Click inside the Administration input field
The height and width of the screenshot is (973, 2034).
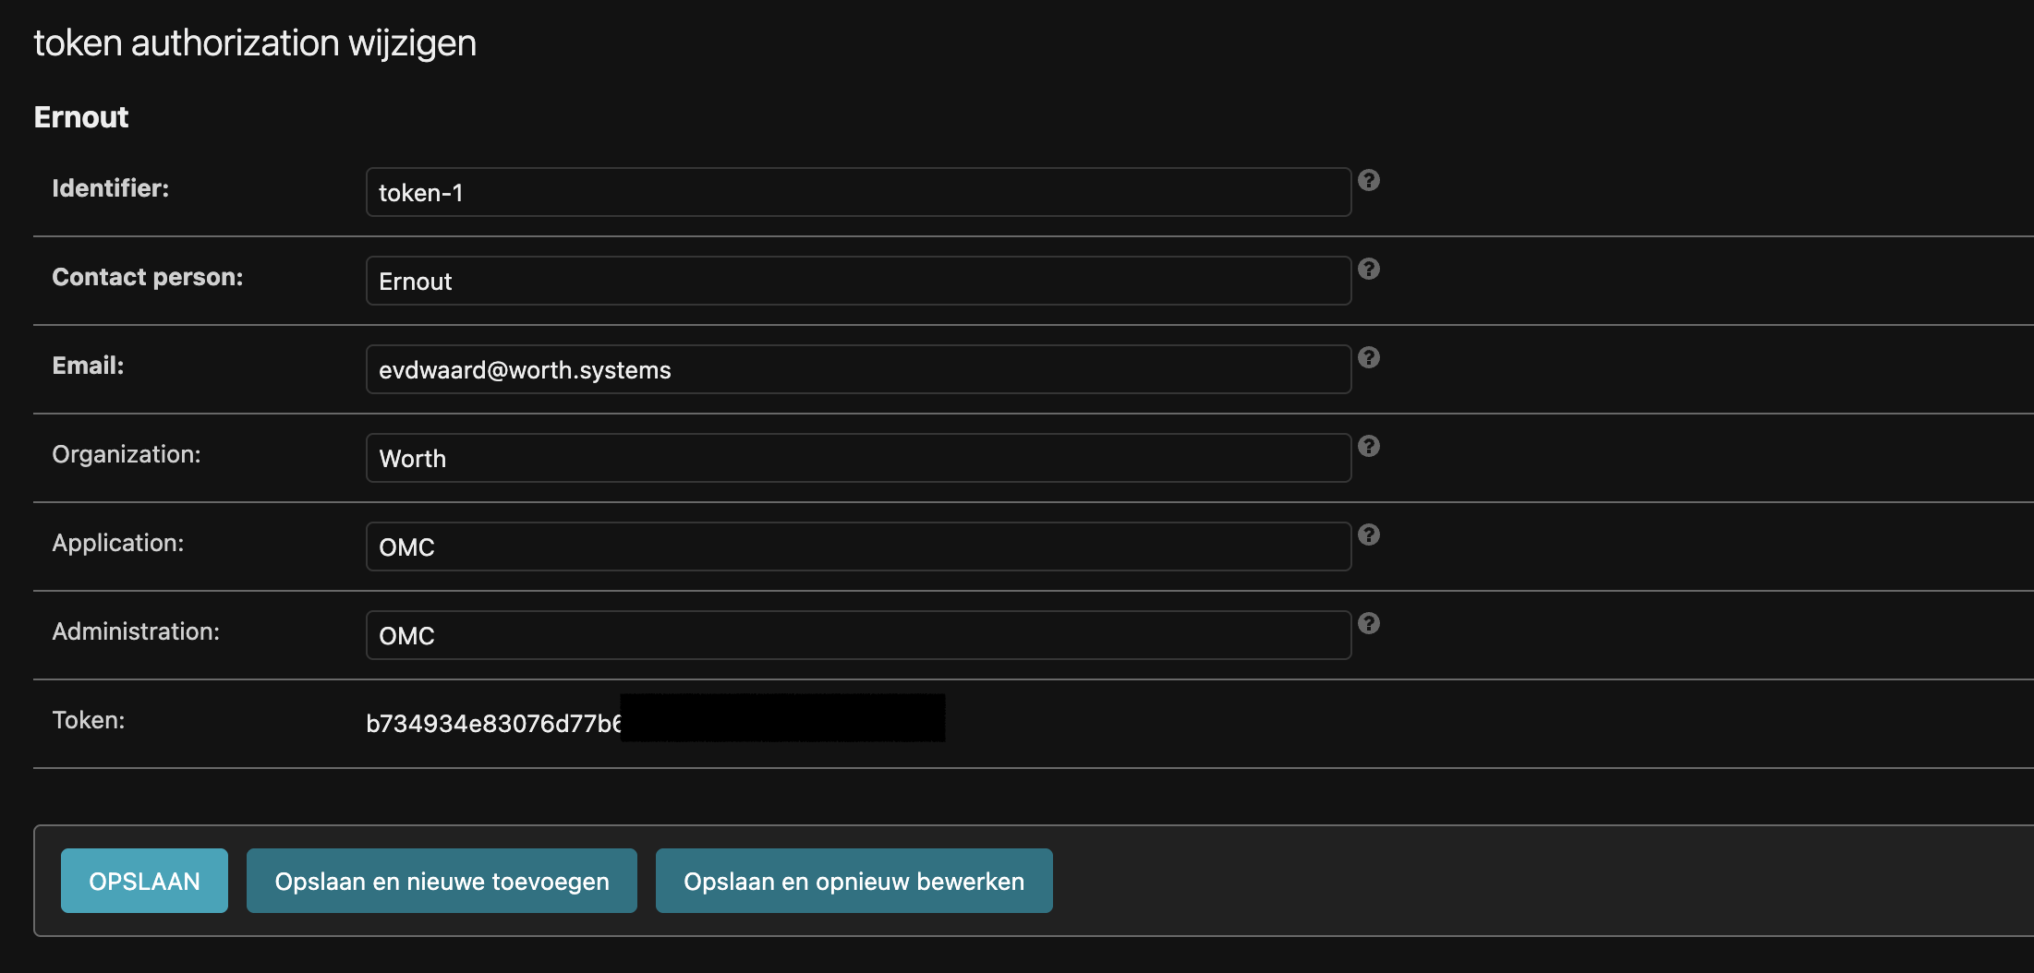pos(858,635)
